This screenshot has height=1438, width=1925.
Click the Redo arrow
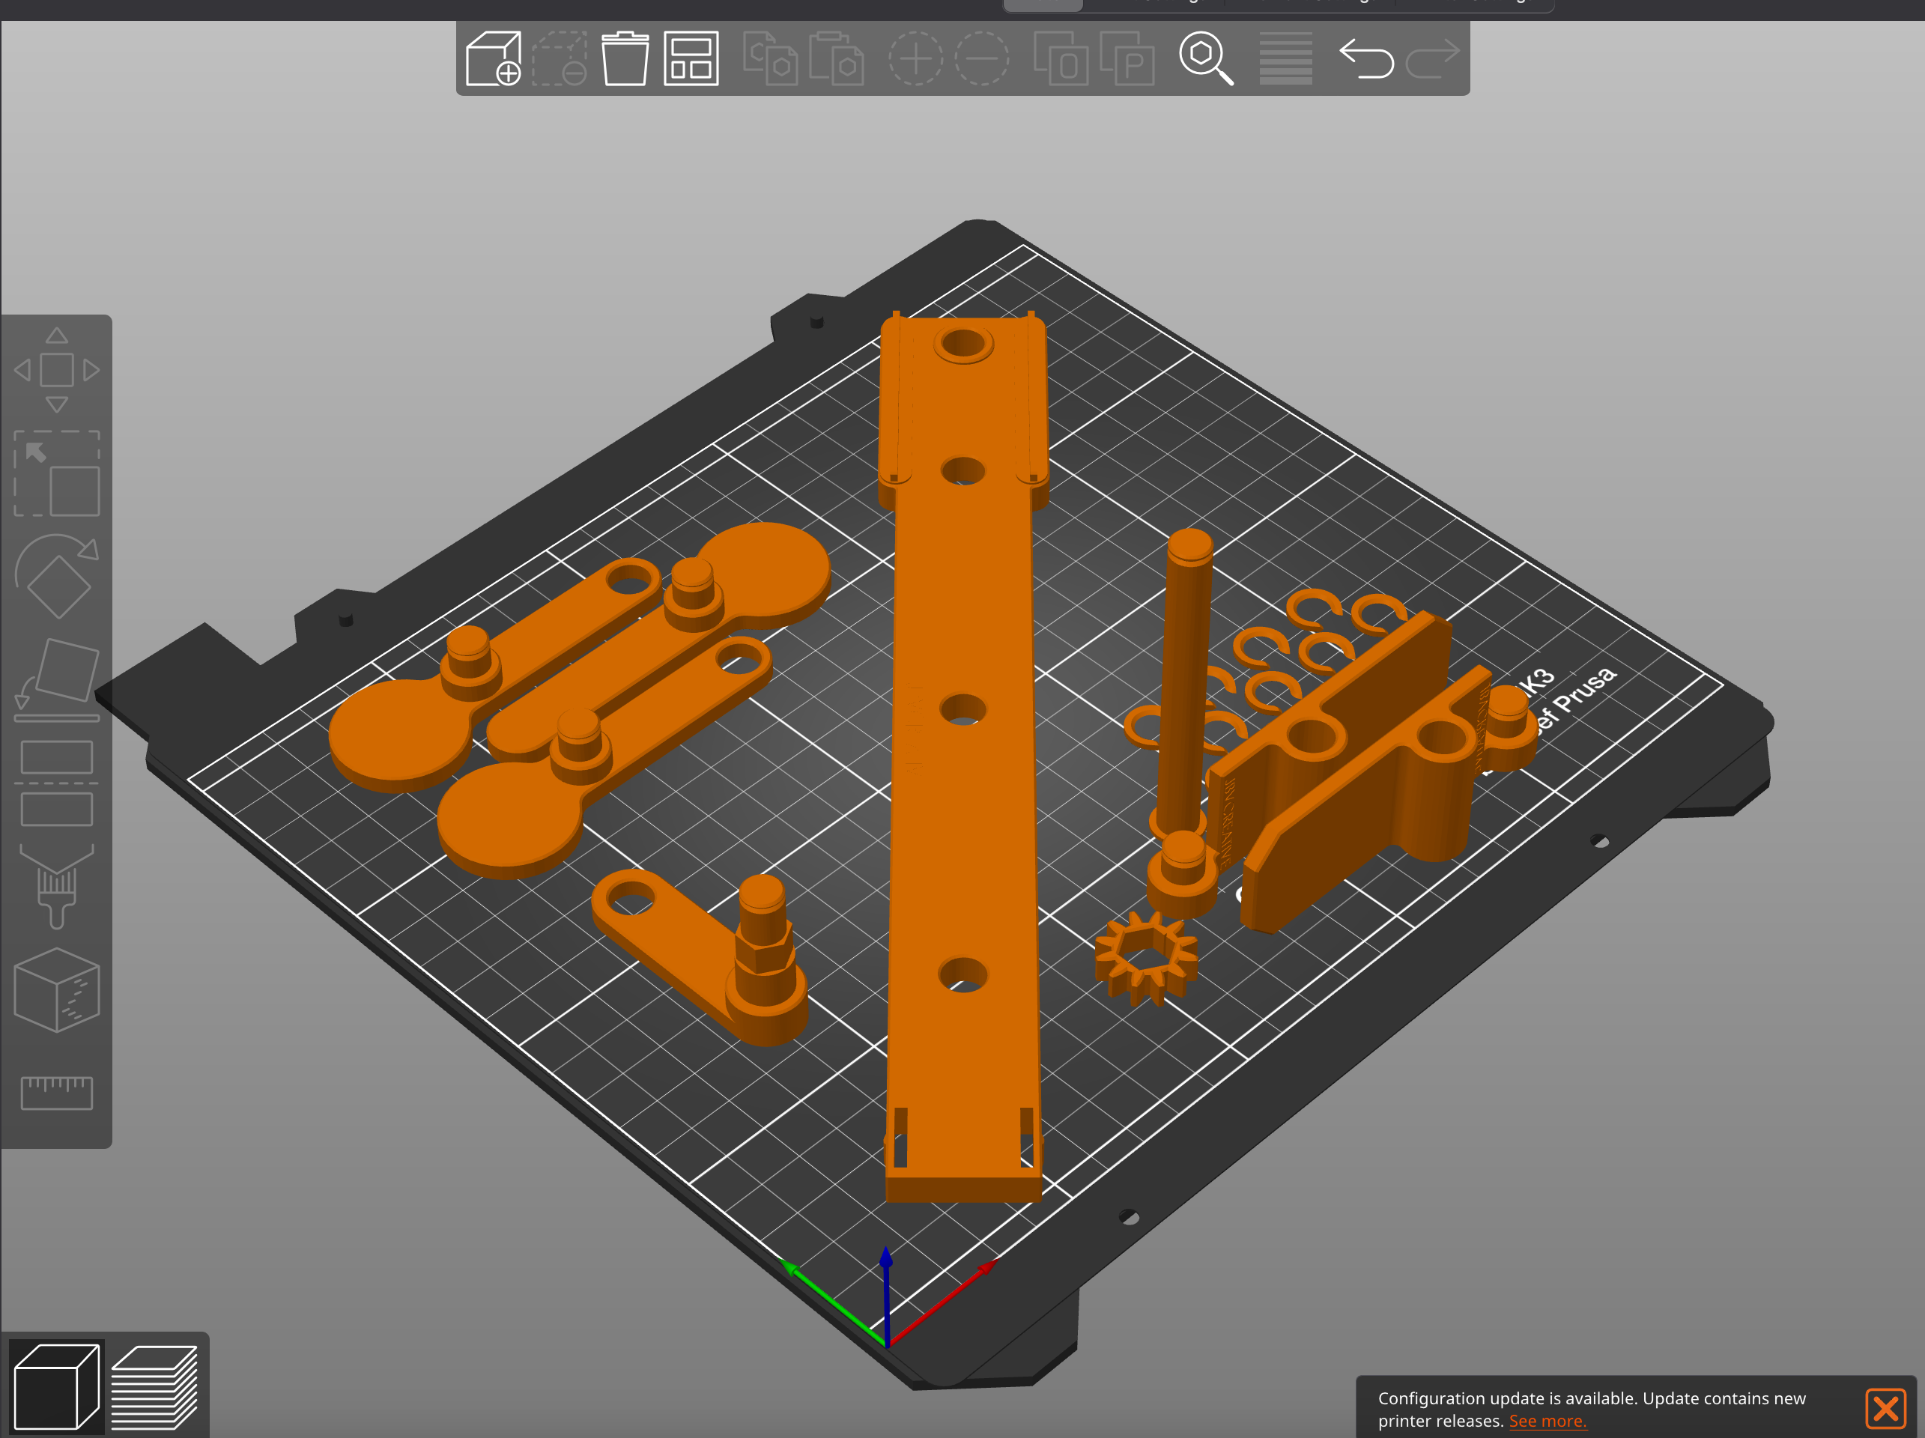click(x=1431, y=58)
